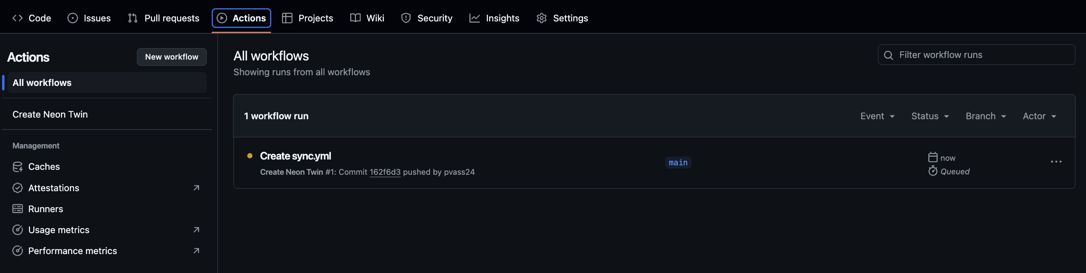Open the three-dot menu for the workflow run

(x=1056, y=162)
